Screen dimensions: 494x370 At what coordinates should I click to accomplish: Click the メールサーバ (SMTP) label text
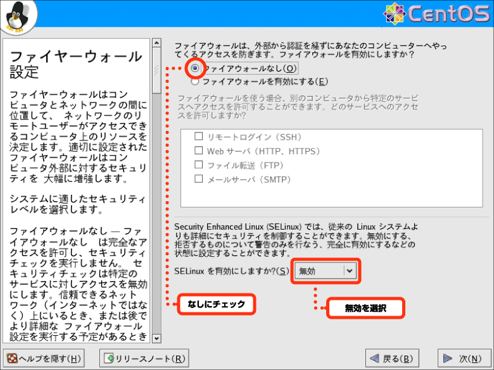tap(249, 180)
